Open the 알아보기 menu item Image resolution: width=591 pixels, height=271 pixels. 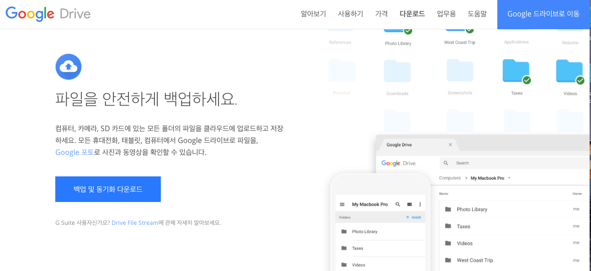click(314, 14)
